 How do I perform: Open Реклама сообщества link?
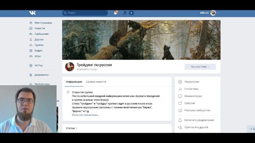pyautogui.click(x=197, y=110)
